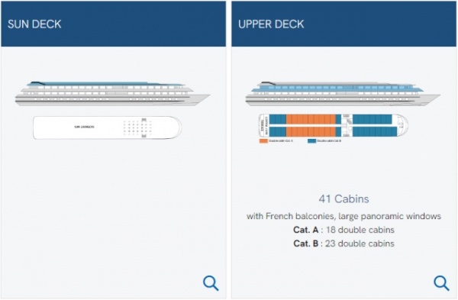This screenshot has height=300, width=458.
Task: Click the "Cat. B : 23 double cabins" text
Action: 343,244
